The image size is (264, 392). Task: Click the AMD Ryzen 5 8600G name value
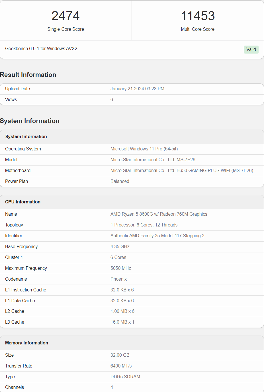tap(159, 214)
